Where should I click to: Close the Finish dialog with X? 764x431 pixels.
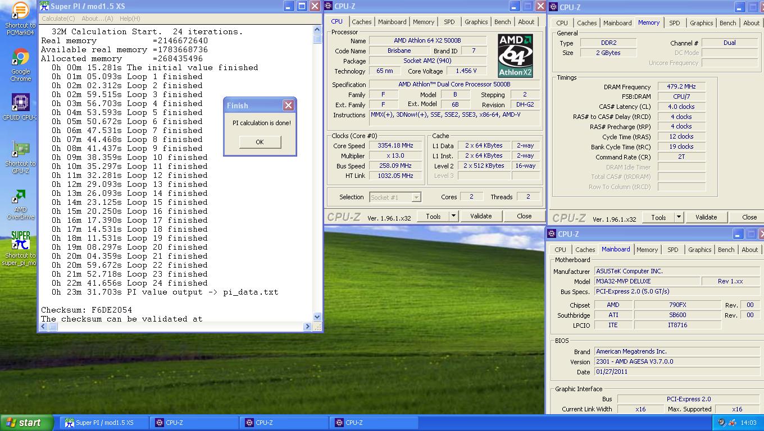point(288,105)
